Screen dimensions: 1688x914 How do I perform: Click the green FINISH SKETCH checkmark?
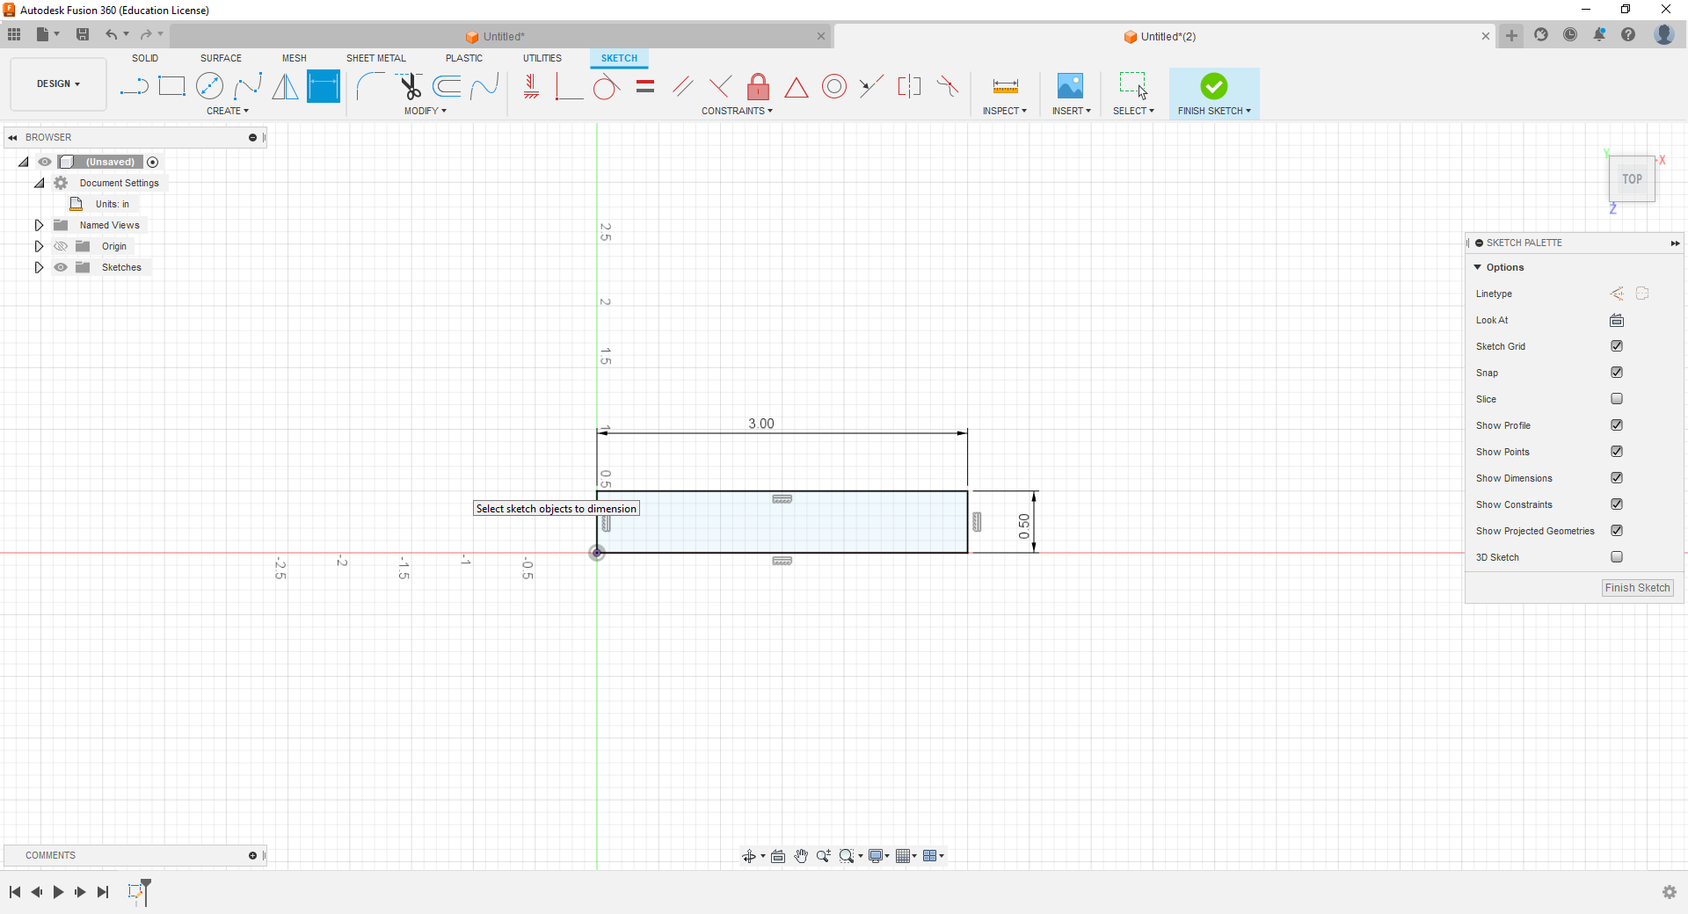[x=1214, y=86]
